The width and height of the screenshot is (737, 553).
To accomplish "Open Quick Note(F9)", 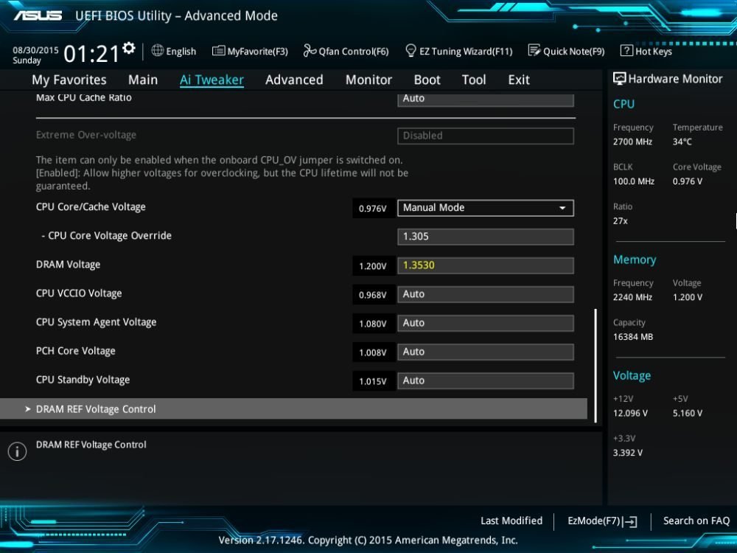I will click(566, 51).
